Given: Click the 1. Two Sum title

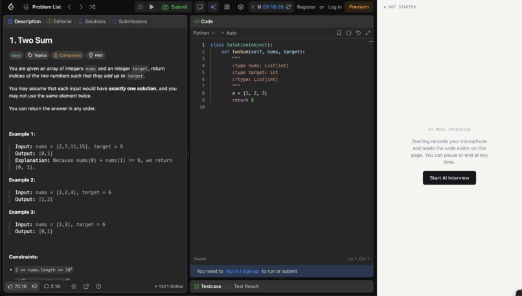Looking at the screenshot, I should coord(30,40).
